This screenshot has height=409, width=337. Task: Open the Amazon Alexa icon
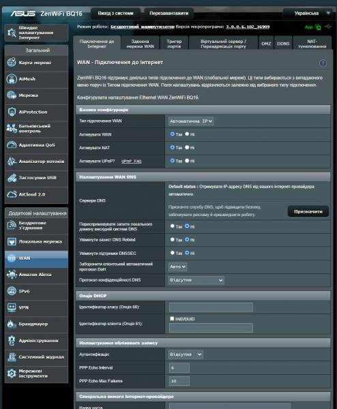[x=12, y=275]
